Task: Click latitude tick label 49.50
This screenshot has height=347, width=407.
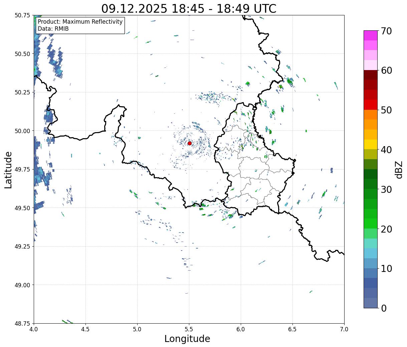Action: [22, 208]
